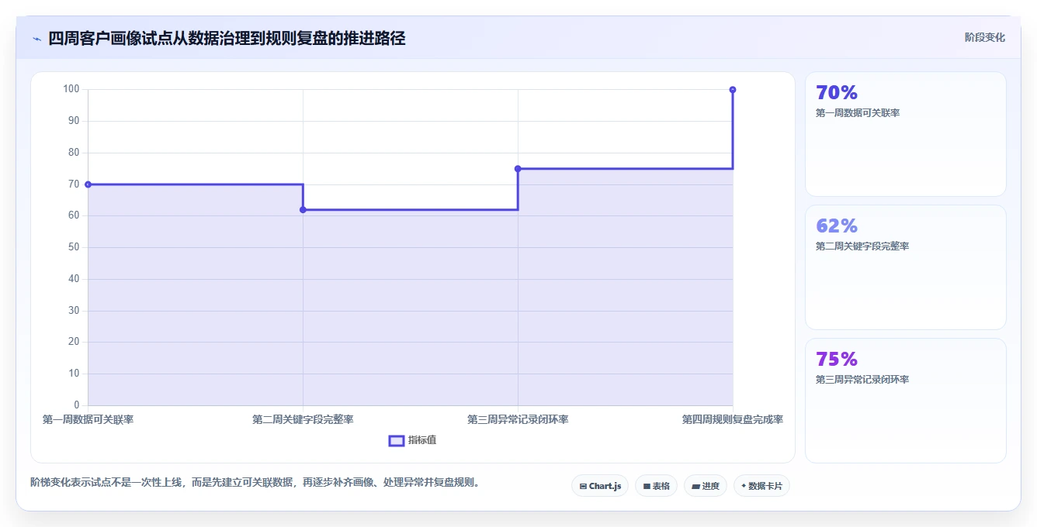Click the chart title 四周客户画像试点
The width and height of the screenshot is (1037, 527).
tap(227, 38)
